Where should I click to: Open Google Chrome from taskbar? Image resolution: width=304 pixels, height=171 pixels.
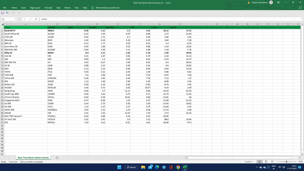click(x=178, y=167)
